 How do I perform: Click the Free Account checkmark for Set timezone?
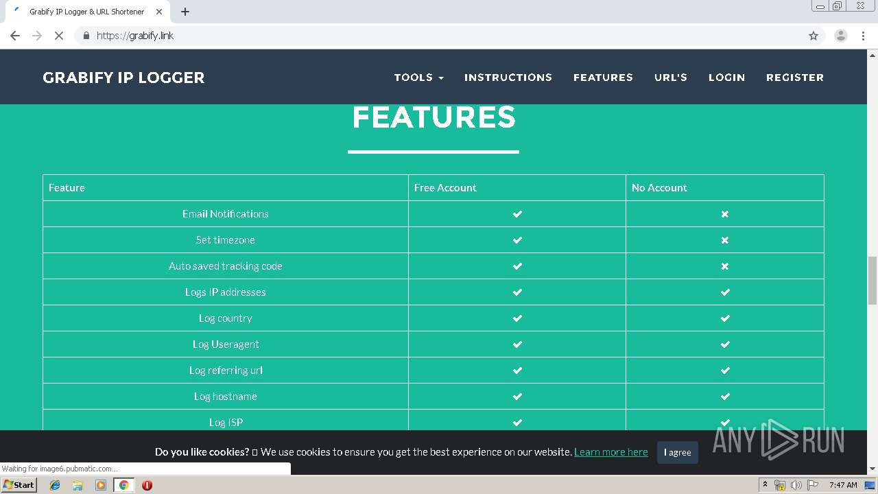tap(517, 240)
